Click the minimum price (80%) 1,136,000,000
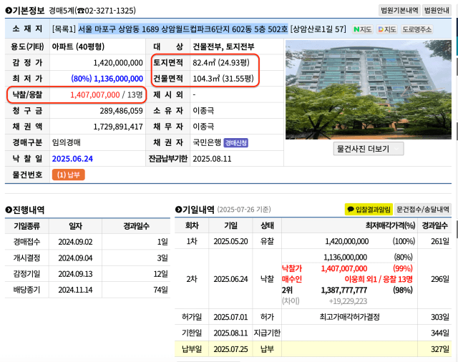The height and width of the screenshot is (362, 458). 107,79
